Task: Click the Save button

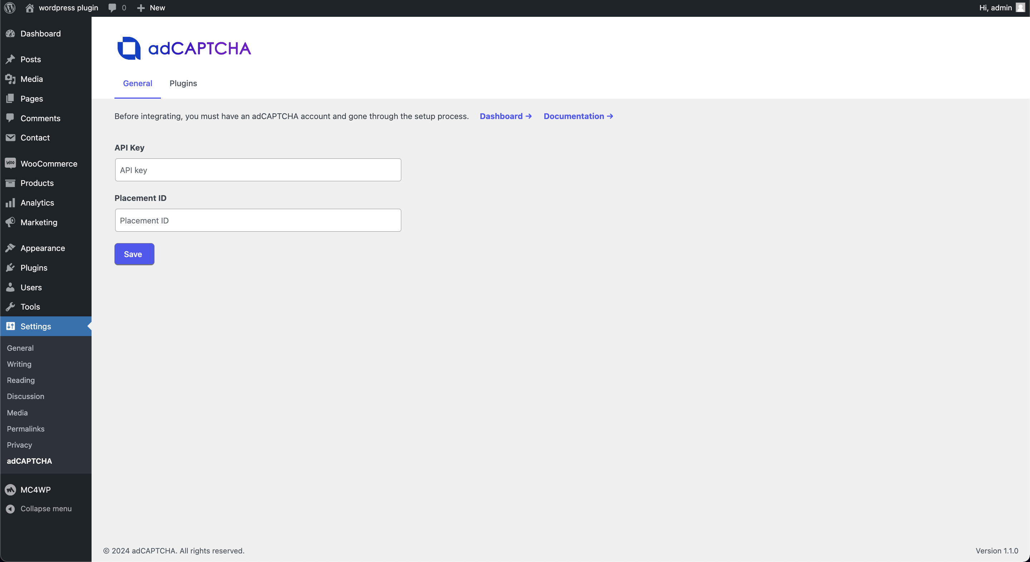Action: pos(134,254)
